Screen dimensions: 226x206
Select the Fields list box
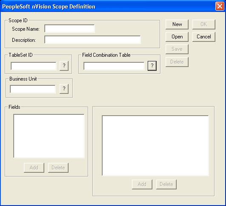49,136
